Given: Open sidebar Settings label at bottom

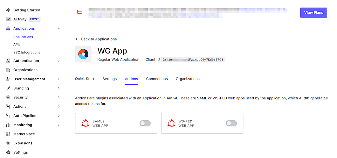Looking at the screenshot, I should coord(21,152).
